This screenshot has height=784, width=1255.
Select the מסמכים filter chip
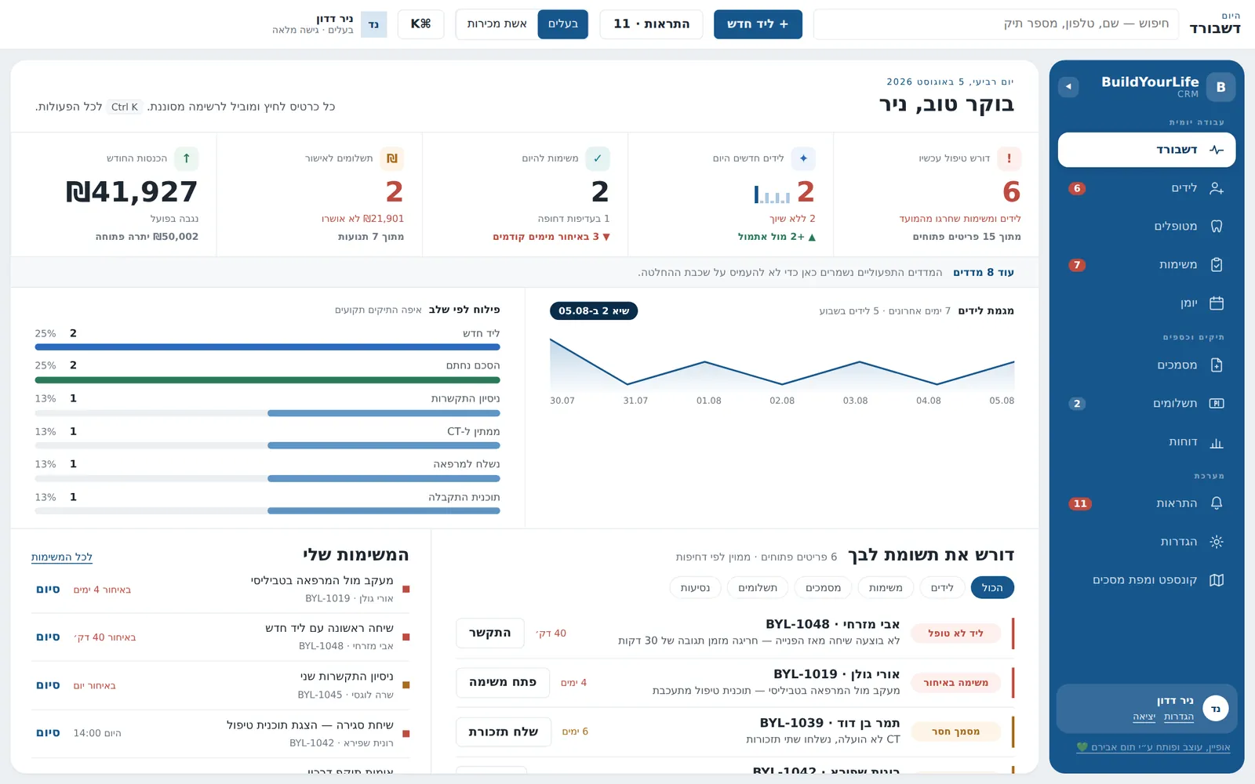(823, 588)
